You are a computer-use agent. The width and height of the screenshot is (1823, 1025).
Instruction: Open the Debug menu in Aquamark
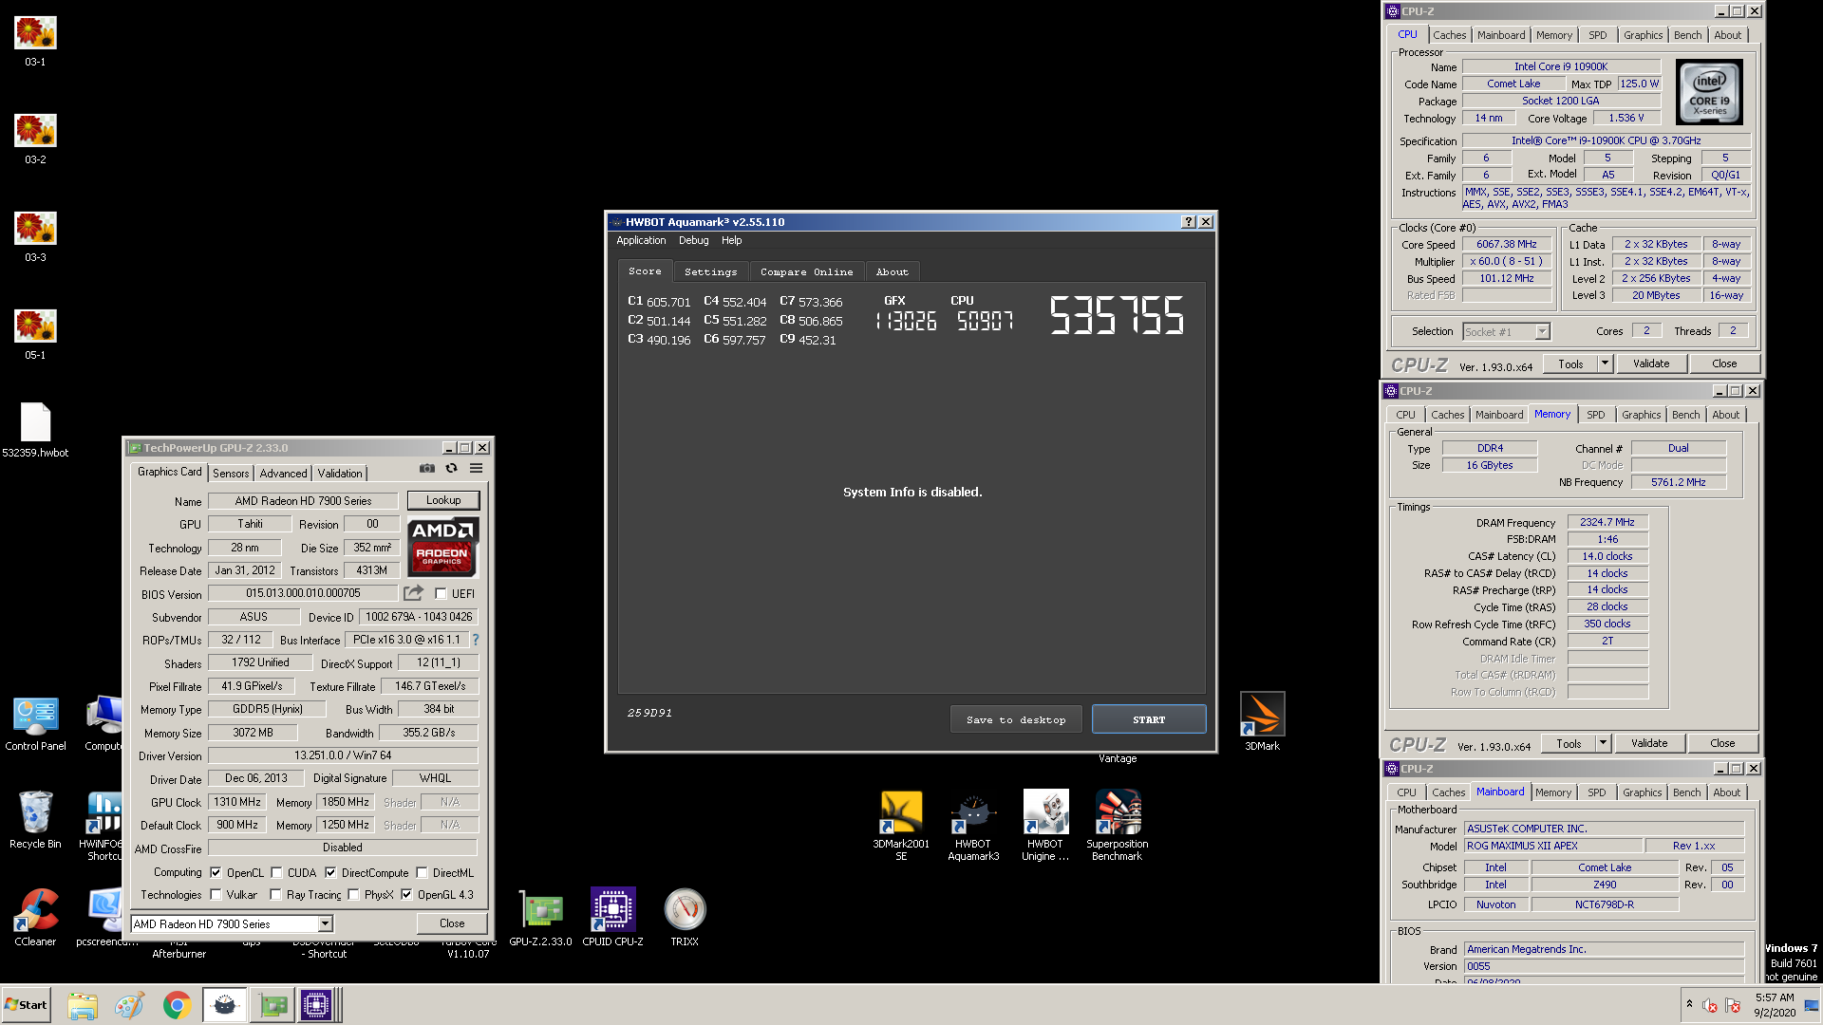[693, 241]
